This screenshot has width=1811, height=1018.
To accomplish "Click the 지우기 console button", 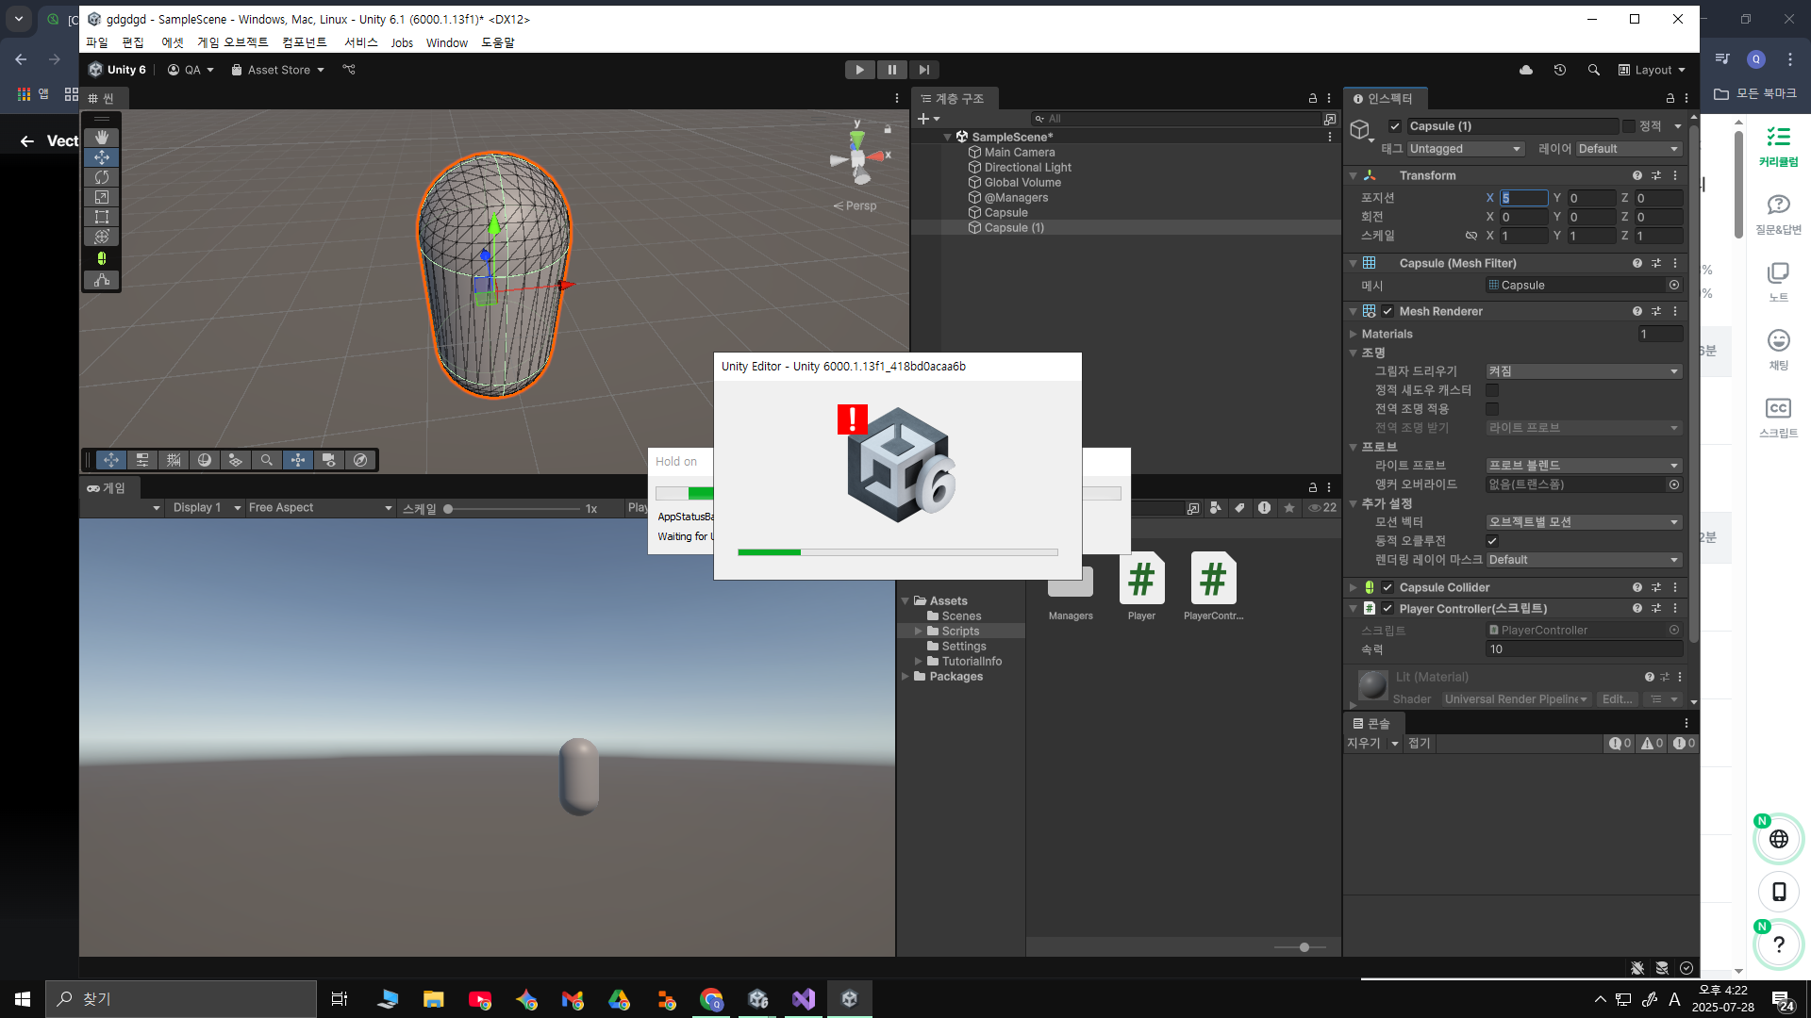I will coord(1363,744).
